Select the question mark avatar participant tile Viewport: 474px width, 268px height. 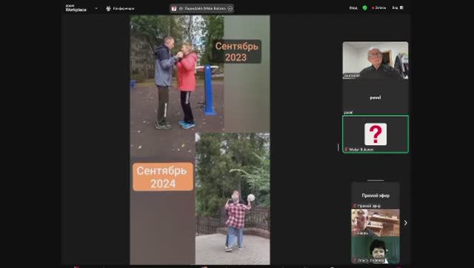pos(375,134)
